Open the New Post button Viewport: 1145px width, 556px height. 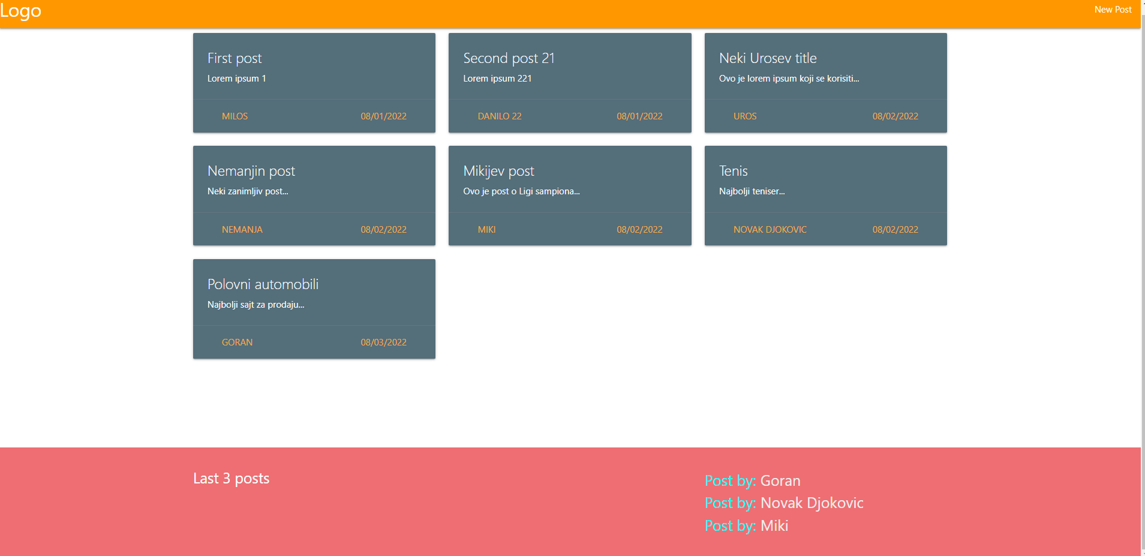coord(1113,9)
